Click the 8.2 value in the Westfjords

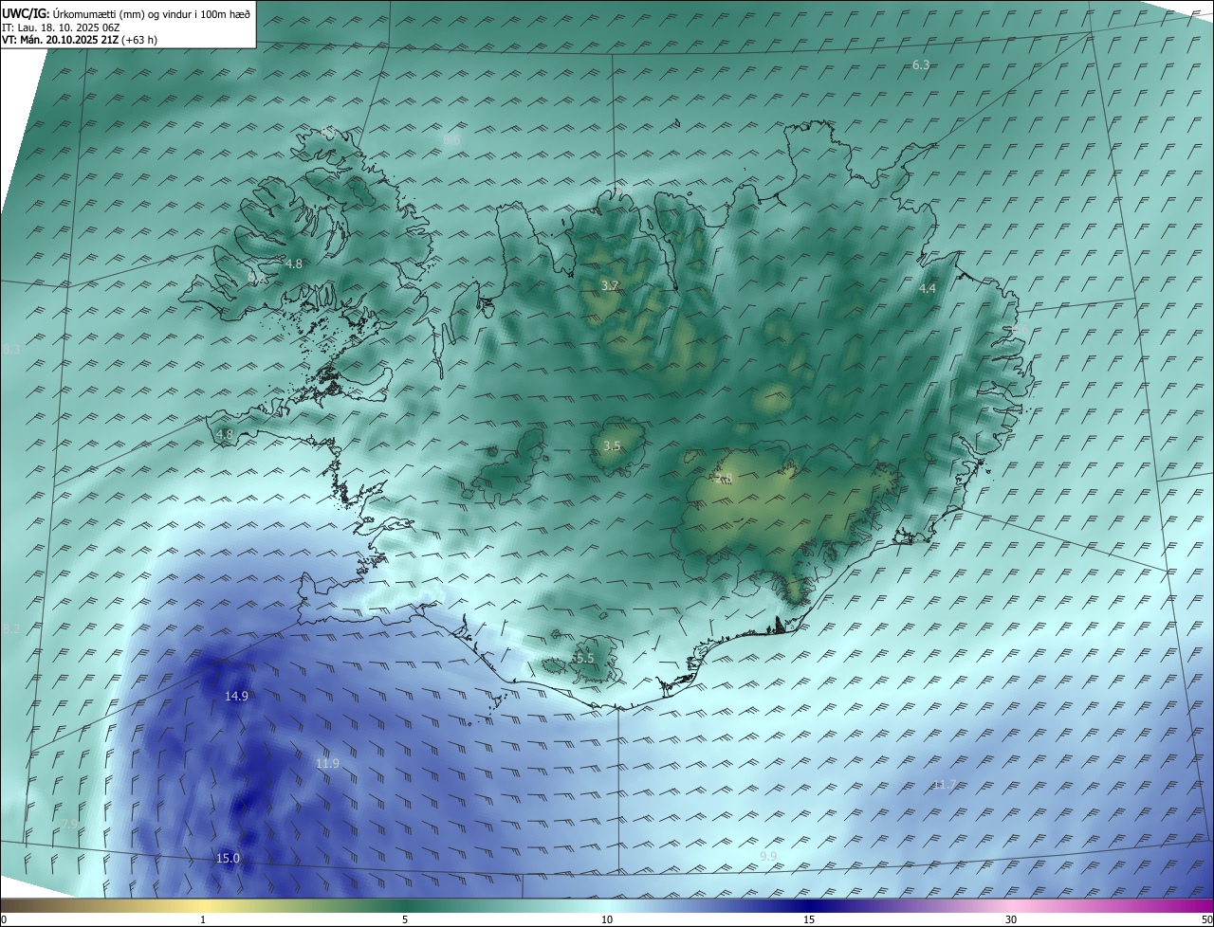(257, 278)
